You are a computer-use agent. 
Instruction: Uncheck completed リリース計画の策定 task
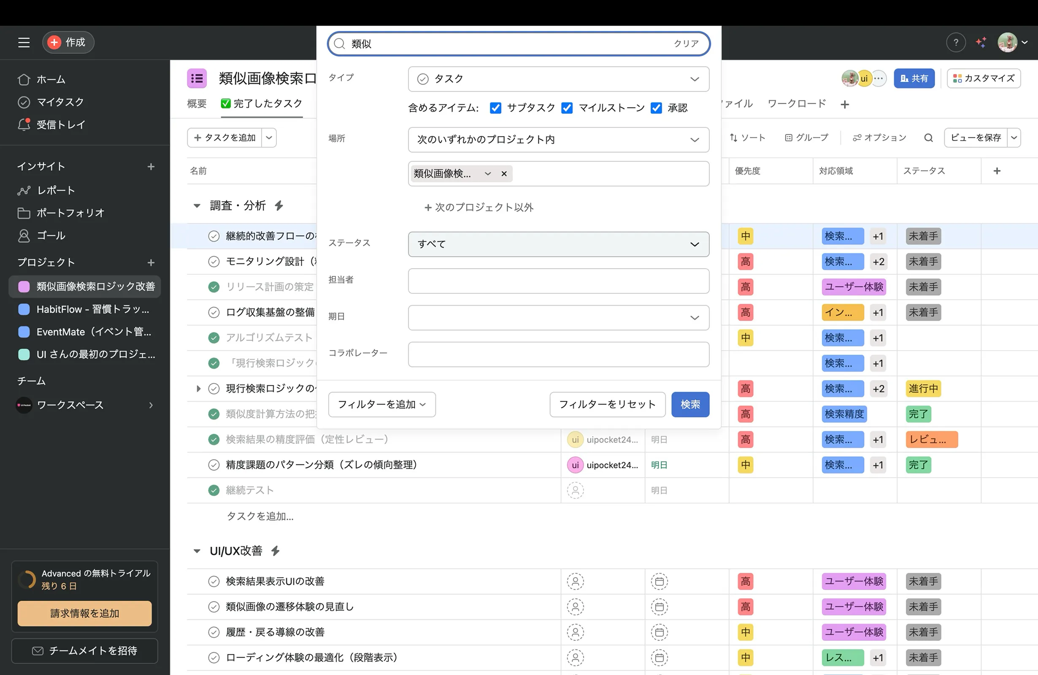(214, 287)
